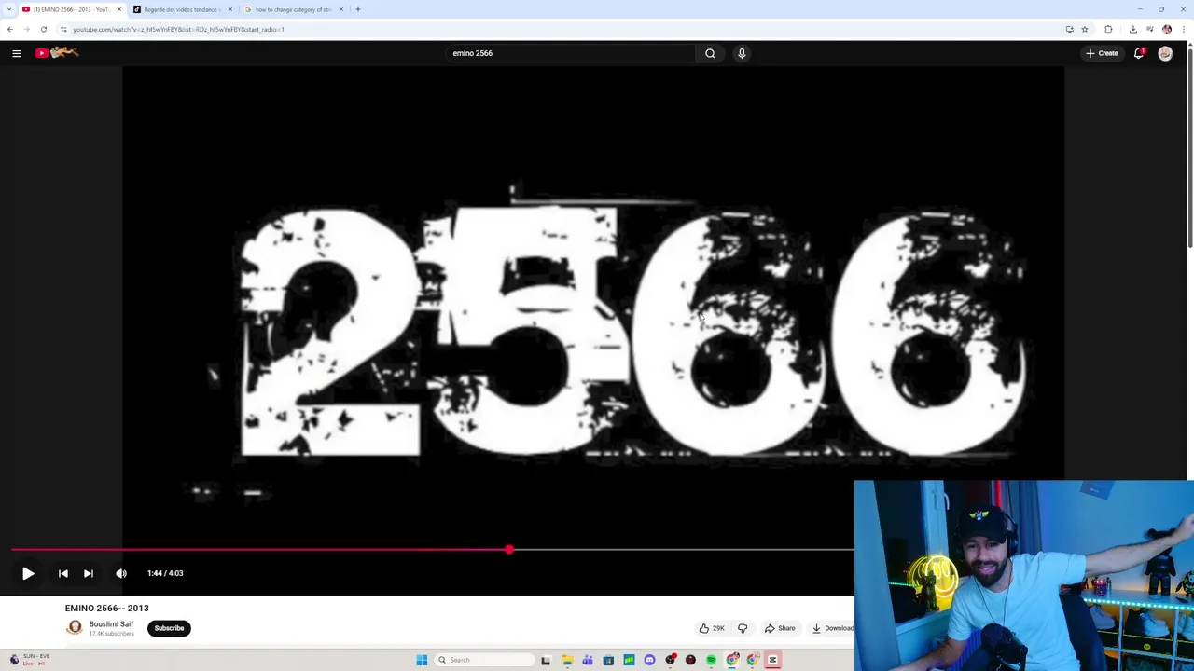1194x671 pixels.
Task: Go back in browser history
Action: point(10,29)
